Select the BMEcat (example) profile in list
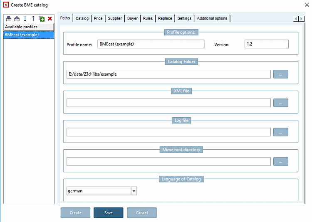Viewport: 312px width, 222px height. (29, 35)
